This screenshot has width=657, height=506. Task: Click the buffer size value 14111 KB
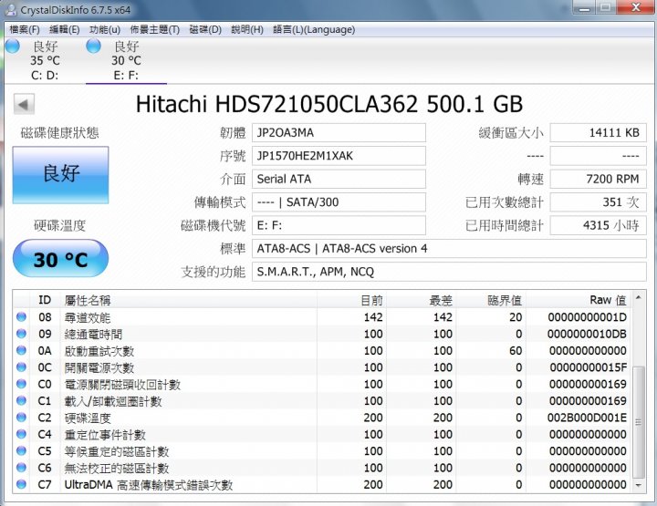click(598, 133)
